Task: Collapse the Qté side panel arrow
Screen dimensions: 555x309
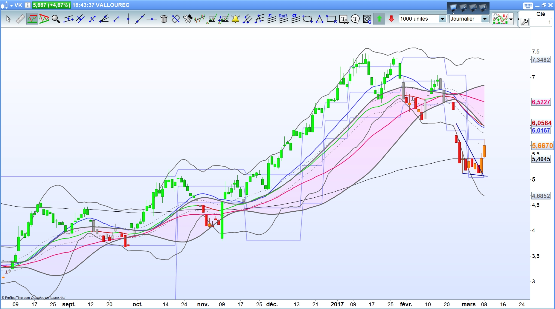Action: click(x=519, y=19)
